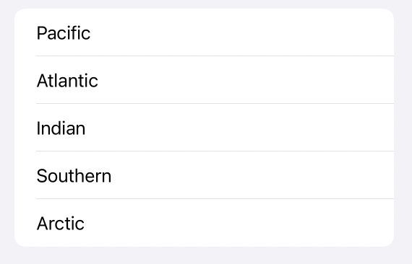Select the Atlantic list row
Viewport: 412px width, 264px height.
coord(204,79)
